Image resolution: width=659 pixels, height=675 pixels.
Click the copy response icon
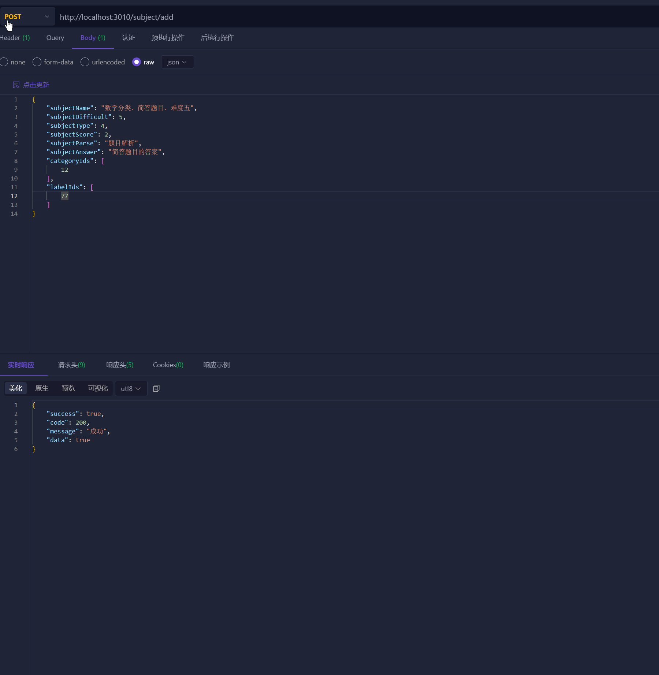[x=156, y=388]
